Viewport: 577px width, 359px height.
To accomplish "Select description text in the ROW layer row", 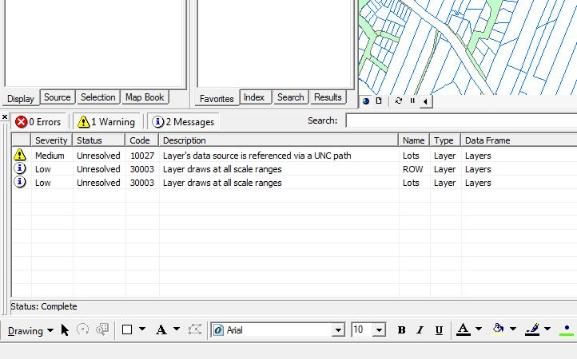I will (222, 169).
